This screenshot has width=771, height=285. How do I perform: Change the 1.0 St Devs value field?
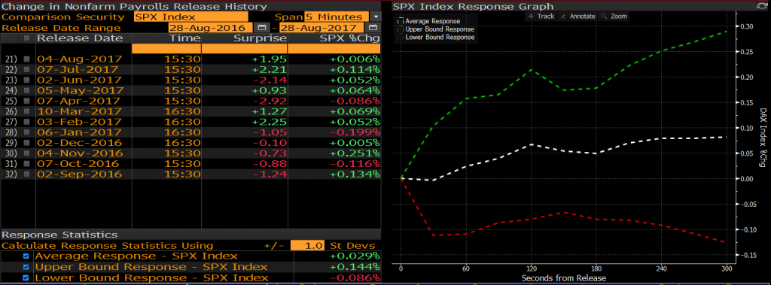(x=307, y=246)
